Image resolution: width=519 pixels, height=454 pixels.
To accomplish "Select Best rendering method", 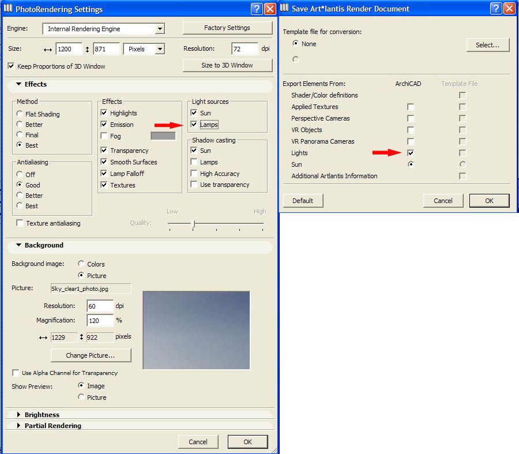I will (19, 145).
